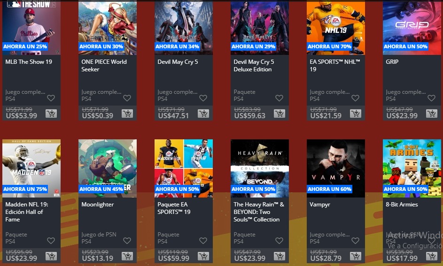Select the NHL 19 cover thumbnail
443x266 pixels.
click(x=336, y=27)
